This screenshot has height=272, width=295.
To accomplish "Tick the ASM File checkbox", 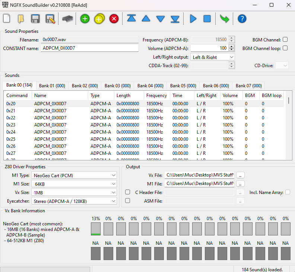I will (x=127, y=201).
